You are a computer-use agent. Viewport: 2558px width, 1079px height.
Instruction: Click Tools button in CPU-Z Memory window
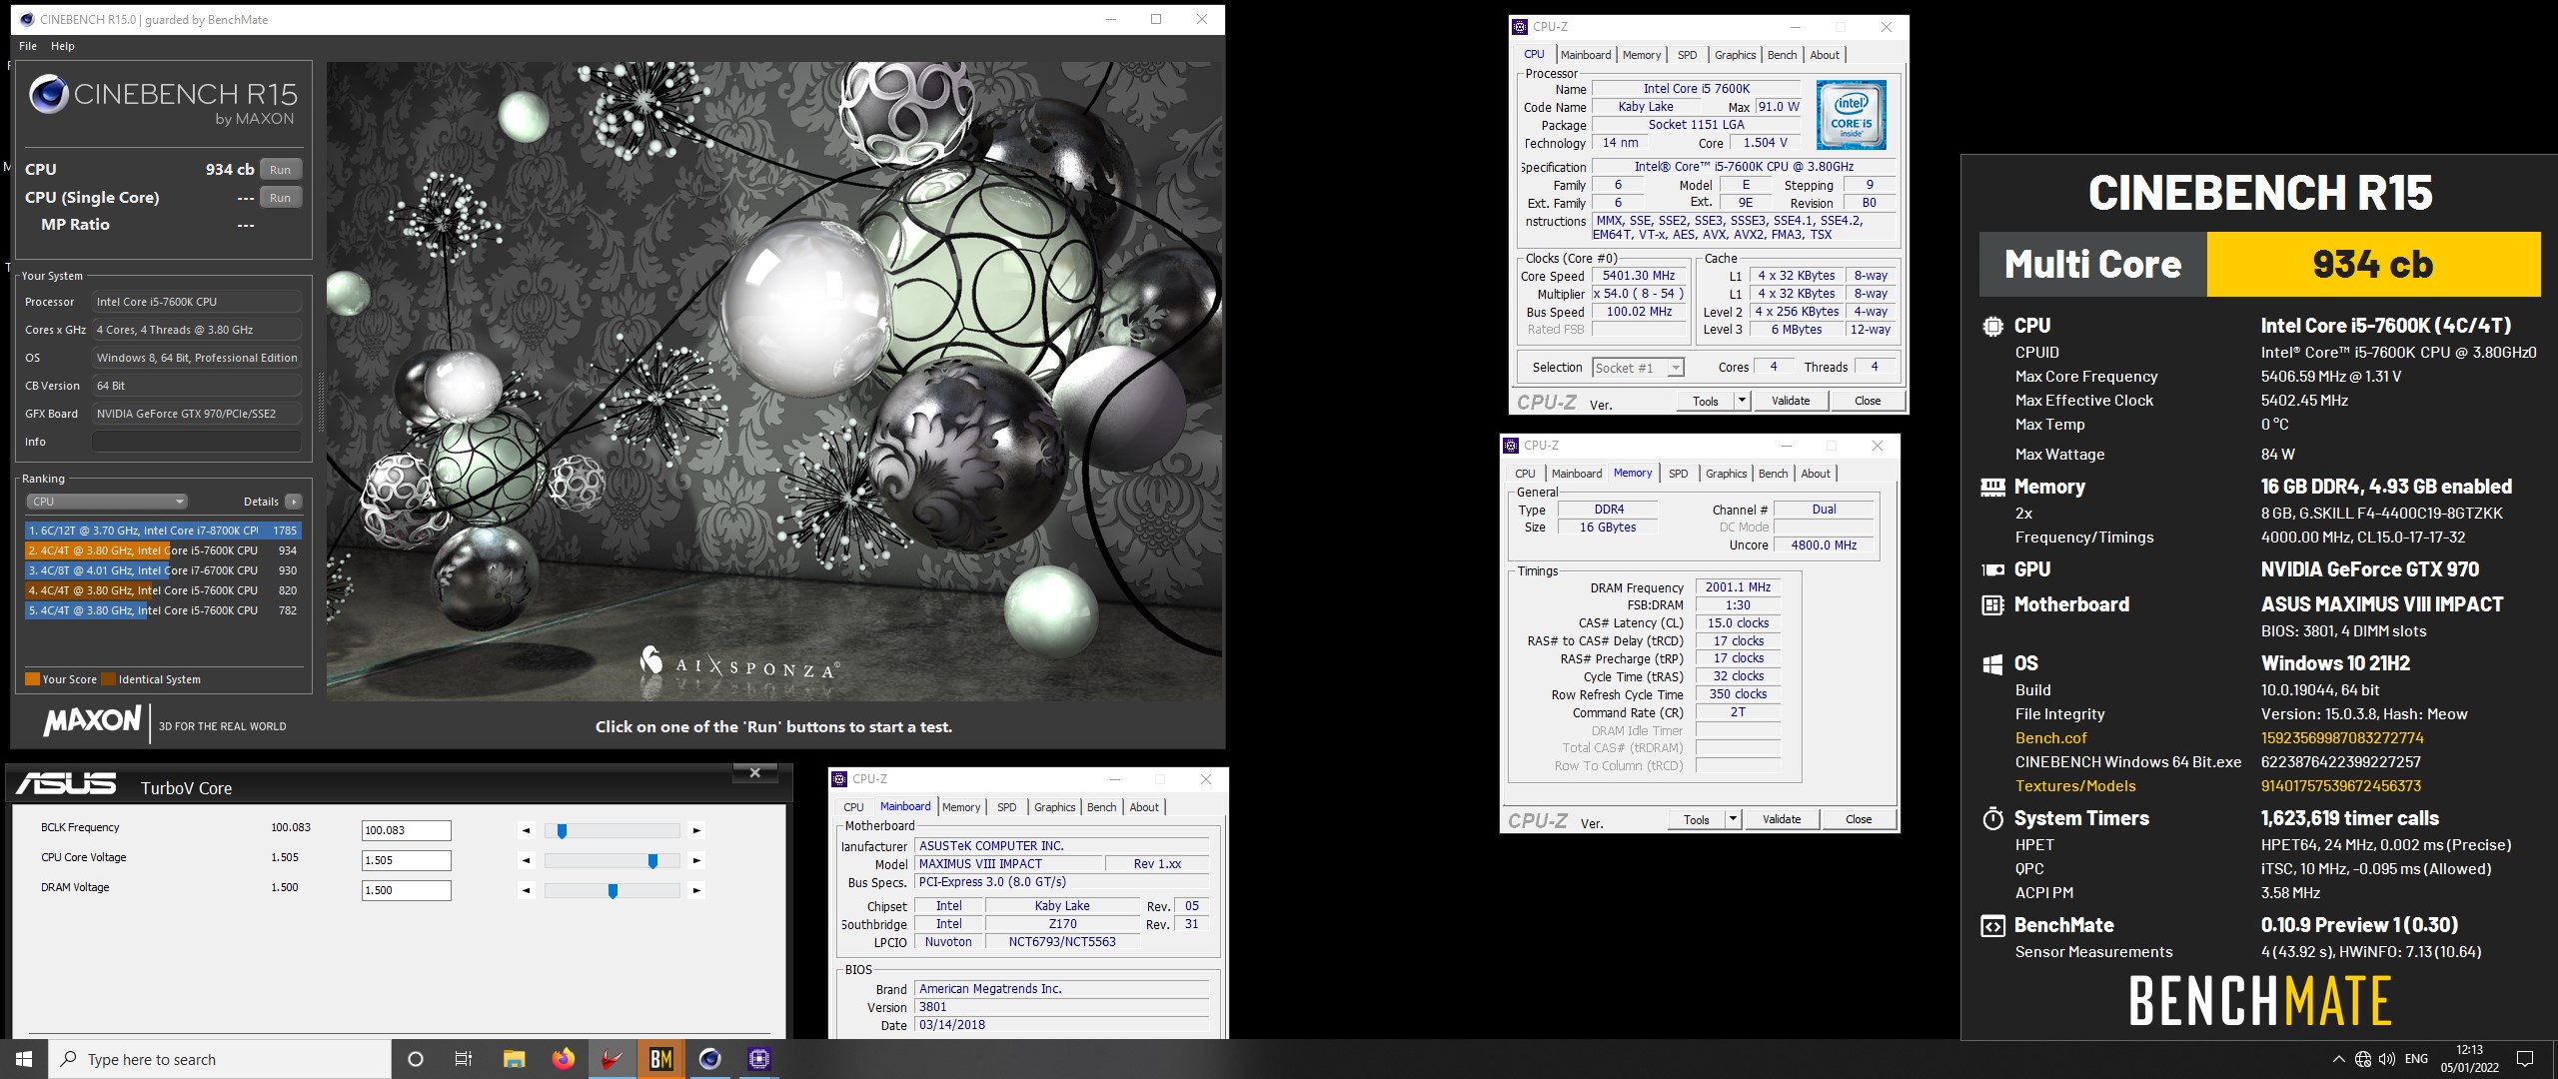[x=1697, y=819]
